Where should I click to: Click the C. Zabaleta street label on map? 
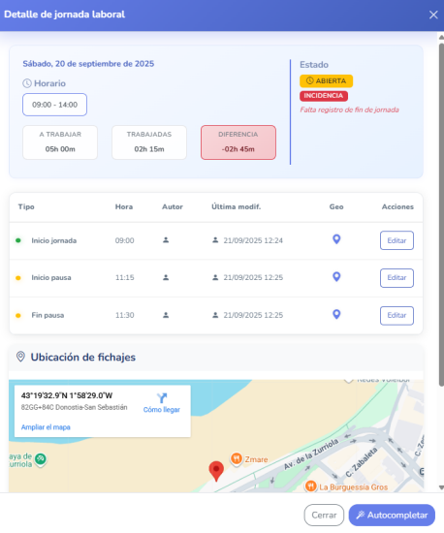(362, 462)
